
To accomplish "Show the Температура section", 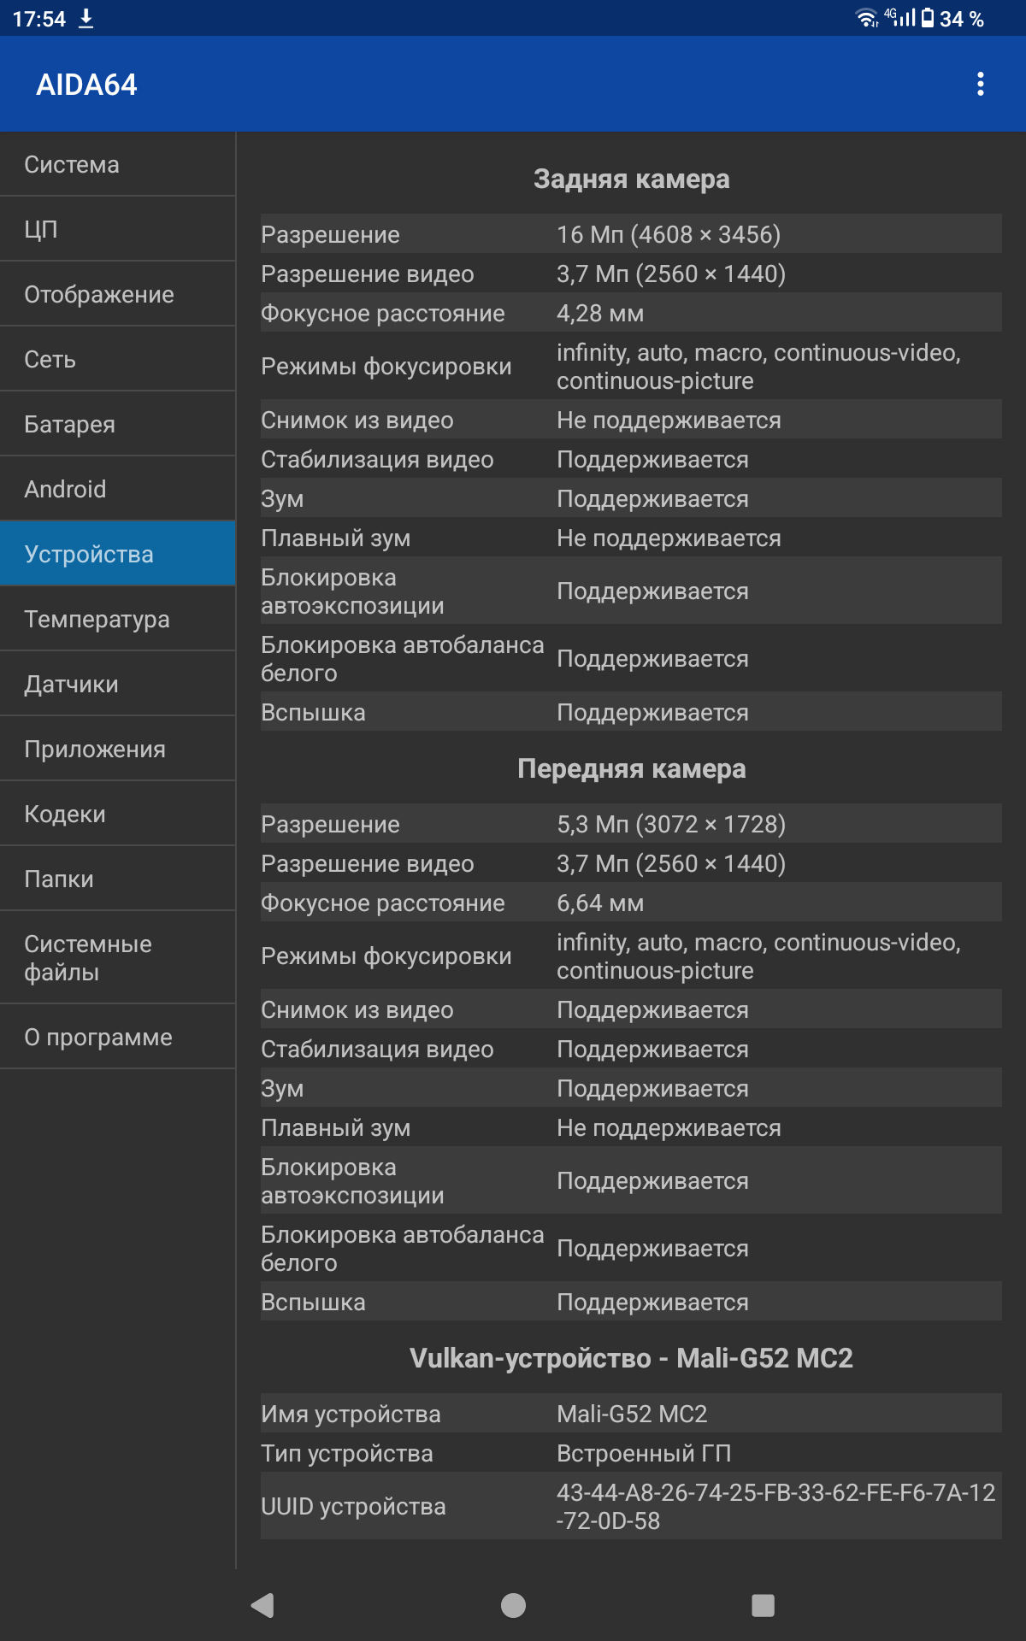I will coord(118,619).
